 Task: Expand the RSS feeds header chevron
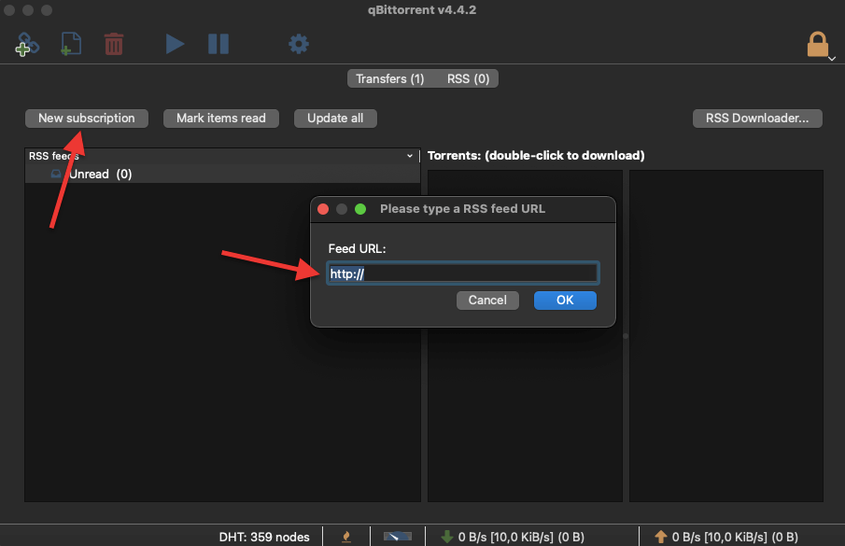(x=410, y=156)
